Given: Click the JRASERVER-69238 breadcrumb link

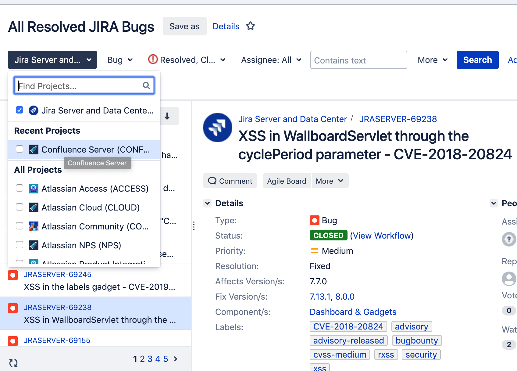Looking at the screenshot, I should 398,119.
